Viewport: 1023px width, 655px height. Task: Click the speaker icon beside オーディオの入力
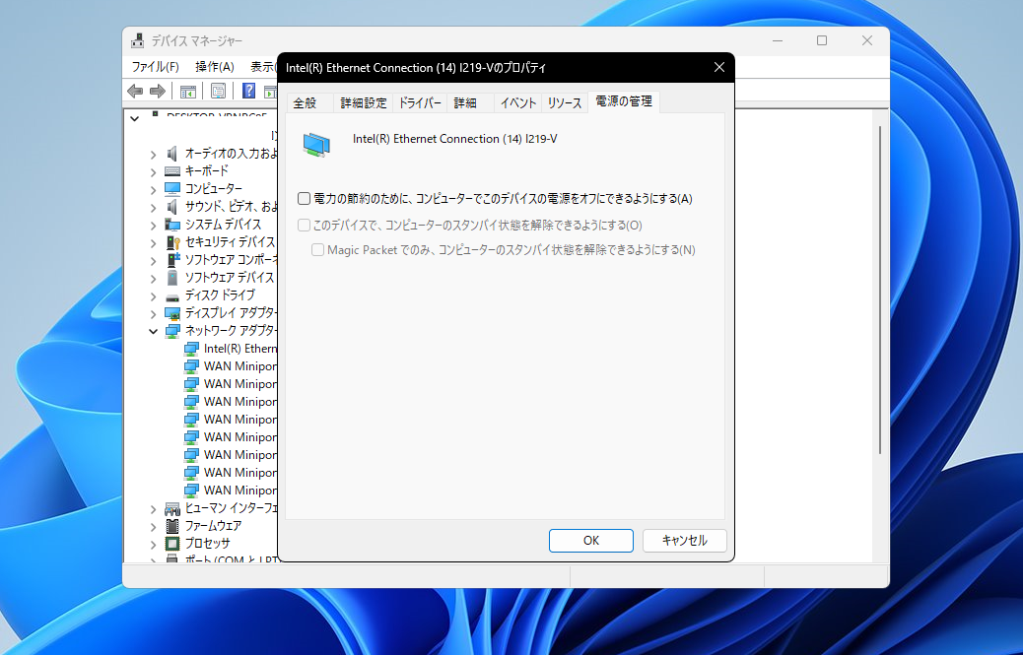point(172,154)
